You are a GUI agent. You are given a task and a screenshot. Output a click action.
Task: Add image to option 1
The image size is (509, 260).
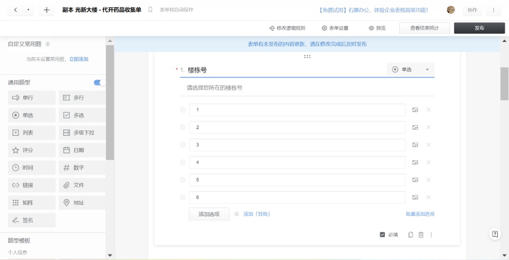pyautogui.click(x=415, y=110)
